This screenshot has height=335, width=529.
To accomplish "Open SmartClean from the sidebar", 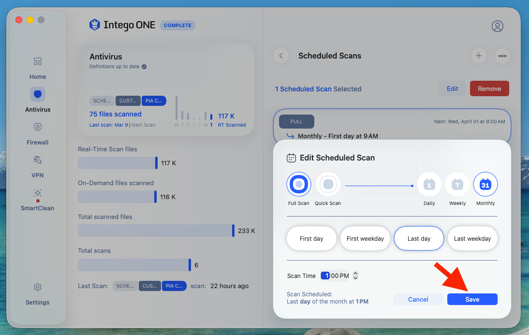I will (x=37, y=200).
